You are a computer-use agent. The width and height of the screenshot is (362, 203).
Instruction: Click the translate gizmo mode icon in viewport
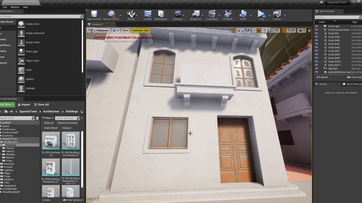(x=234, y=30)
